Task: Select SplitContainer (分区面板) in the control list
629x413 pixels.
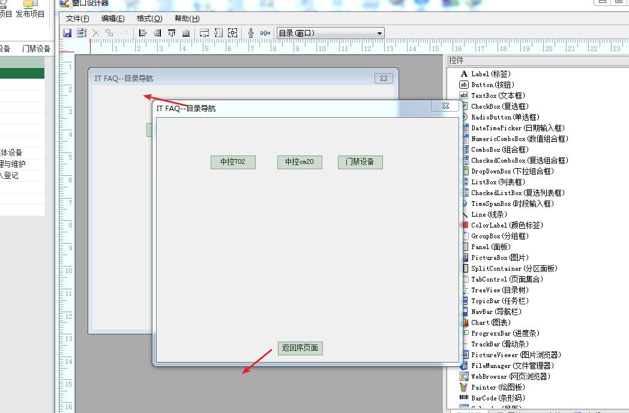Action: pos(514,268)
